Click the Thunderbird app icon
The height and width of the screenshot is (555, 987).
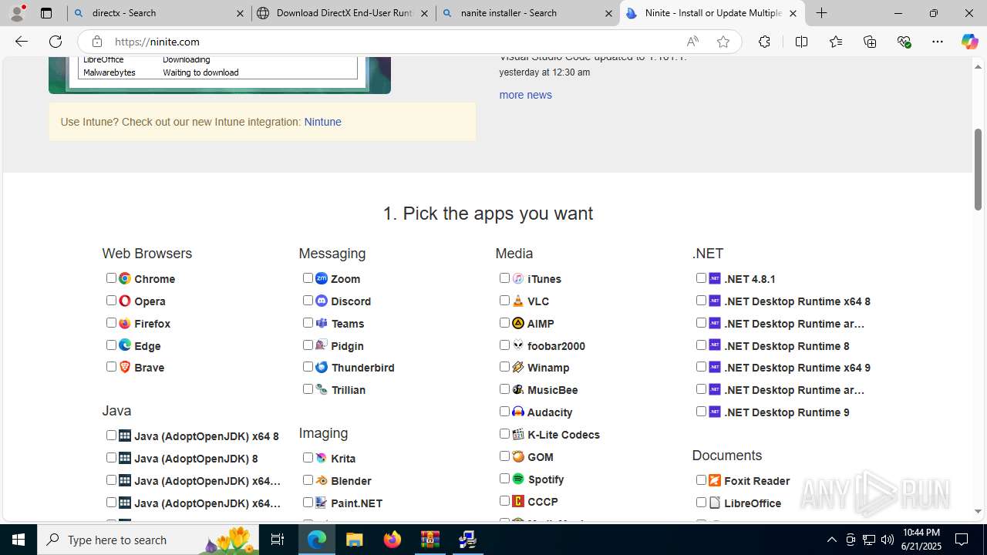click(x=322, y=367)
